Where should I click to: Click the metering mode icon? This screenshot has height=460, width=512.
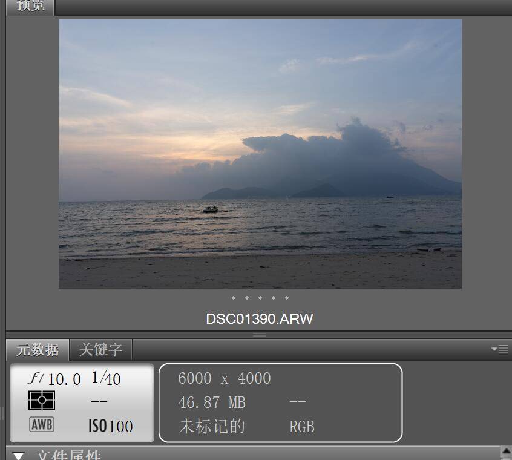coord(42,400)
